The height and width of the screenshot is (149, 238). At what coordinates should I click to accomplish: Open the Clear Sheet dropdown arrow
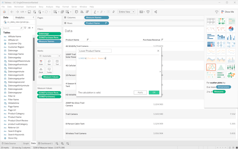coord(71,12)
